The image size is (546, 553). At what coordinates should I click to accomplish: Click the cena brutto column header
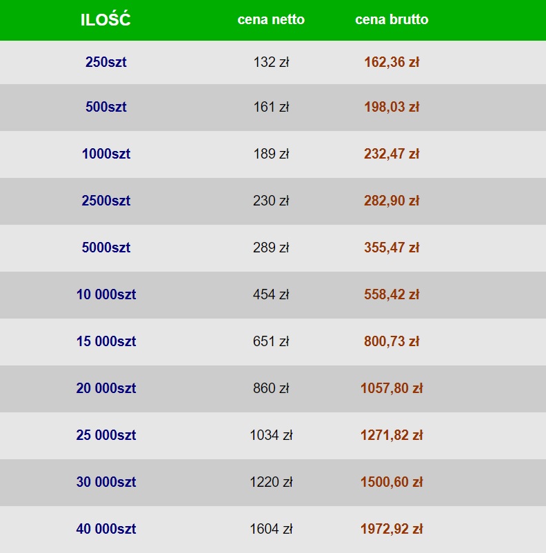392,20
